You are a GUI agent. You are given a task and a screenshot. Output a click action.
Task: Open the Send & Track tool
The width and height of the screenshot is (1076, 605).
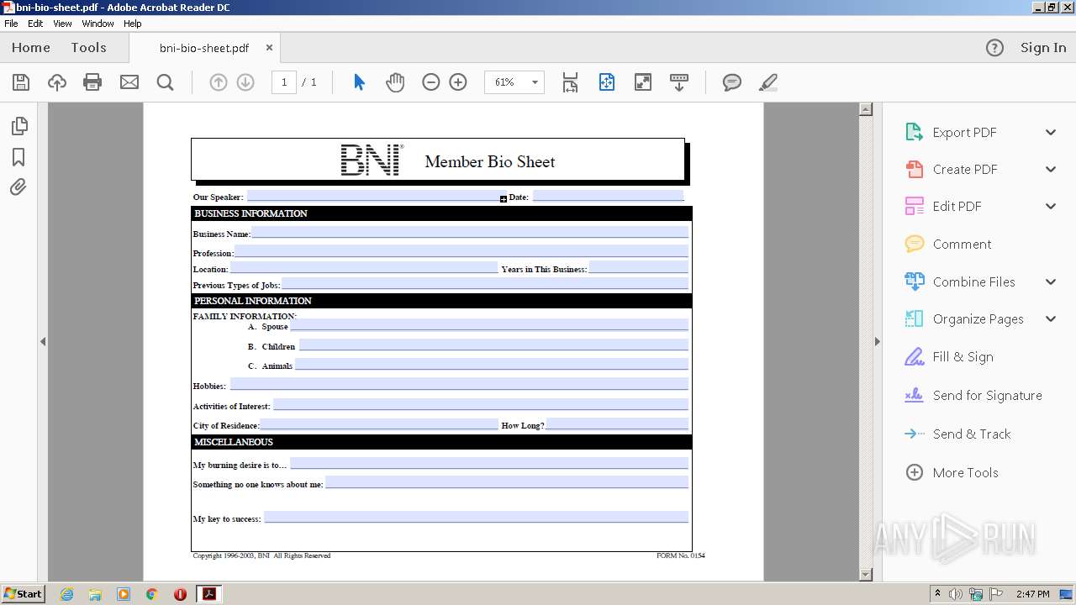[x=972, y=434]
